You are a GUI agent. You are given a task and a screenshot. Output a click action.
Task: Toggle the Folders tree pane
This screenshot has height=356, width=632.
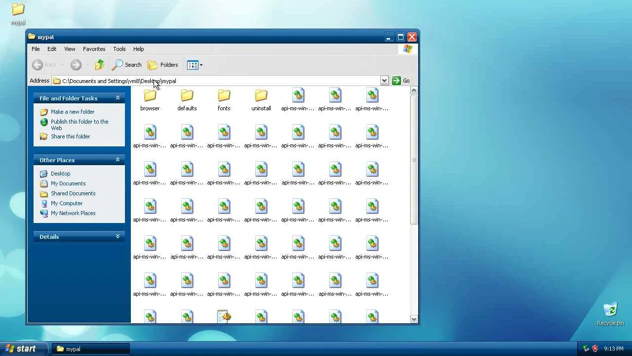163,65
